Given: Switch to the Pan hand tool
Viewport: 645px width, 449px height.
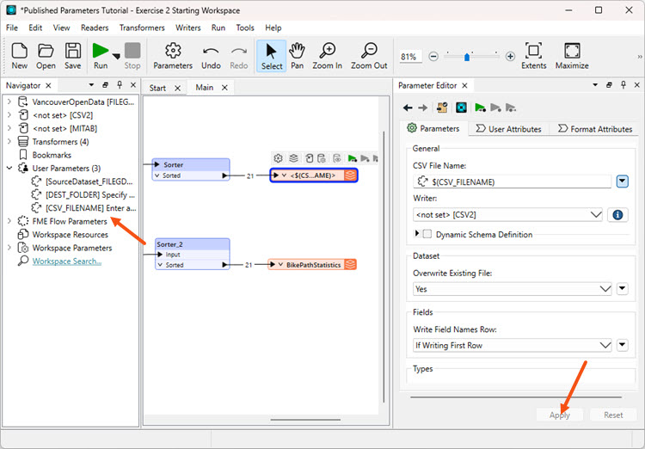Looking at the screenshot, I should coord(297,56).
